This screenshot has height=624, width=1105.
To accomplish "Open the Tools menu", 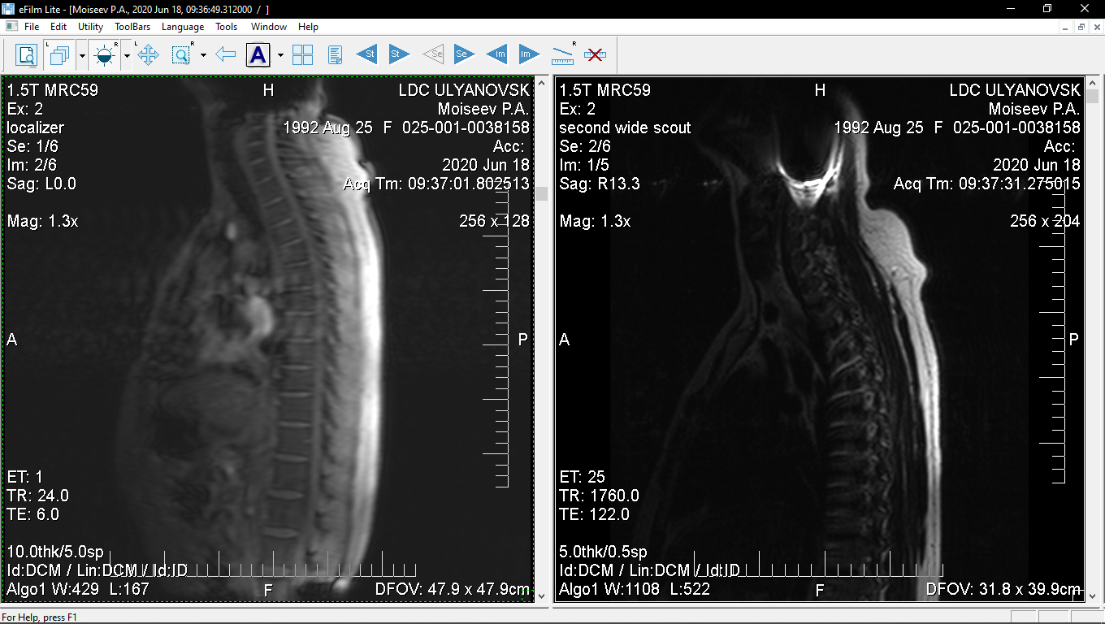I will [x=227, y=27].
